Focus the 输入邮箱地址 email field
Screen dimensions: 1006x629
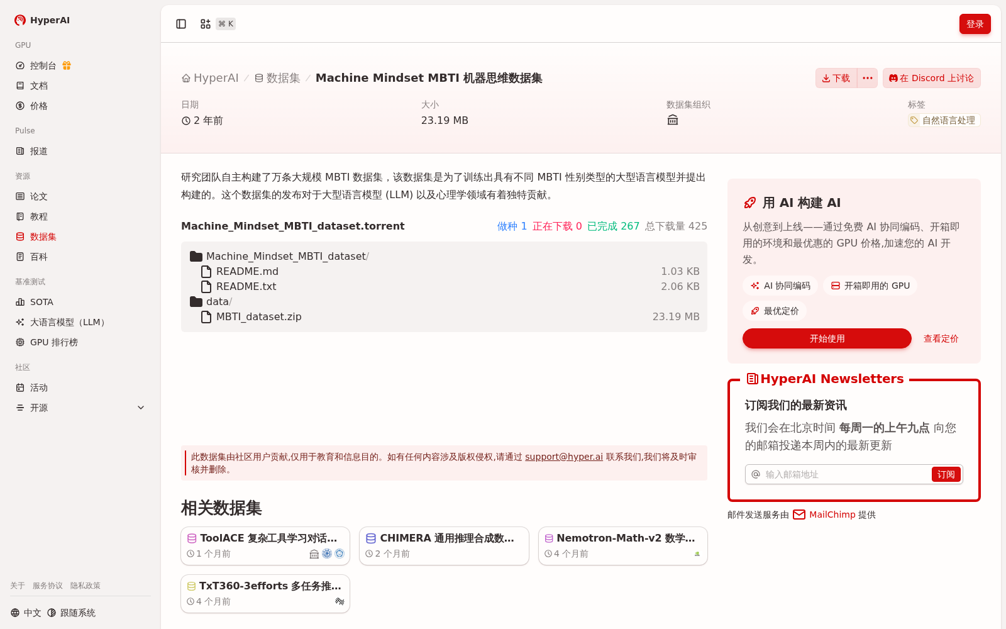click(x=846, y=474)
